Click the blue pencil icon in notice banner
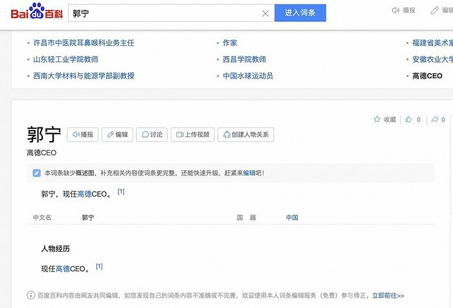The width and height of the screenshot is (453, 308). [x=37, y=173]
